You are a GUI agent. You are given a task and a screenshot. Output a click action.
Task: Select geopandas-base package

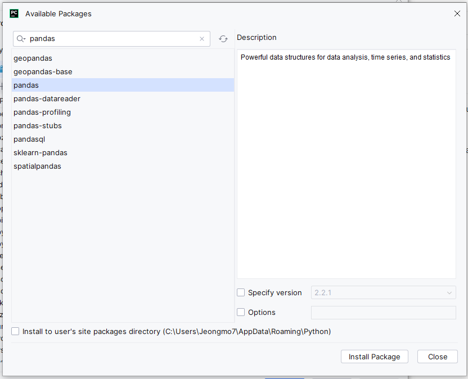pos(123,71)
